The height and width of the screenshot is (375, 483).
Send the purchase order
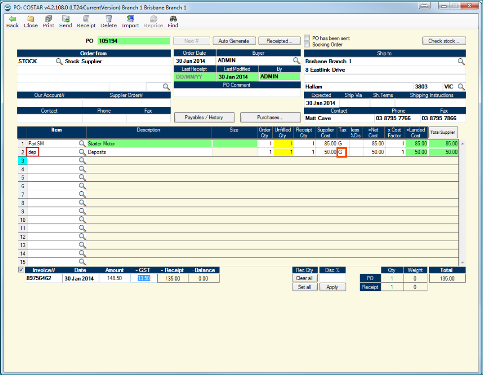pos(65,22)
